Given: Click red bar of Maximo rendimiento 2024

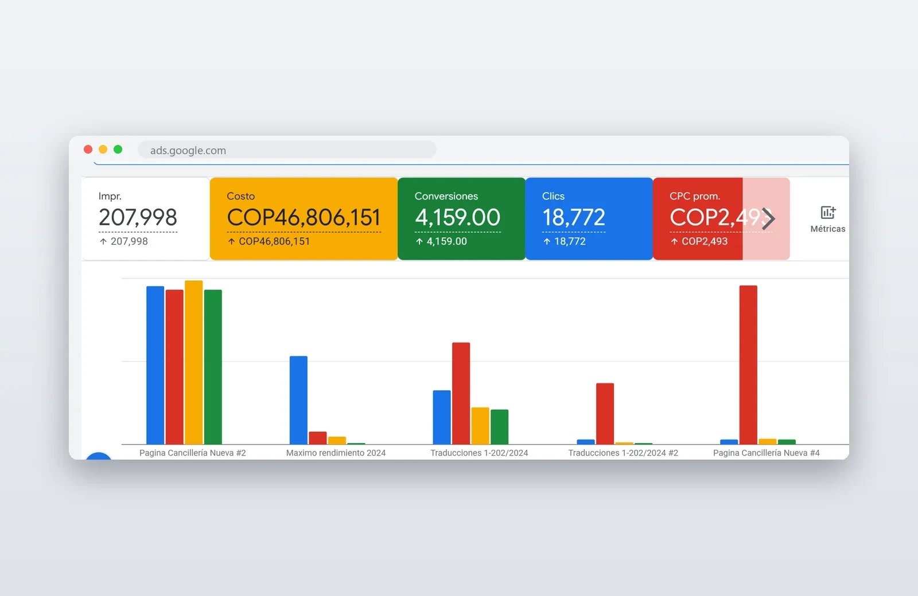Looking at the screenshot, I should [x=318, y=438].
